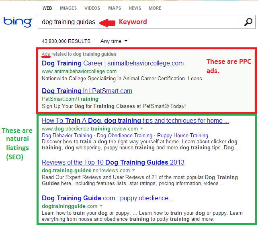Image resolution: width=258 pixels, height=226 pixels.
Task: Switch to the VIDEOS tab
Action: [x=92, y=8]
